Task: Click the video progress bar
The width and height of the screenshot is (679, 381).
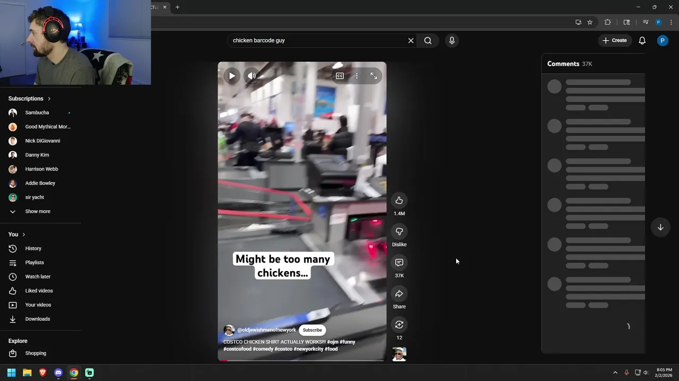Action: [302, 360]
